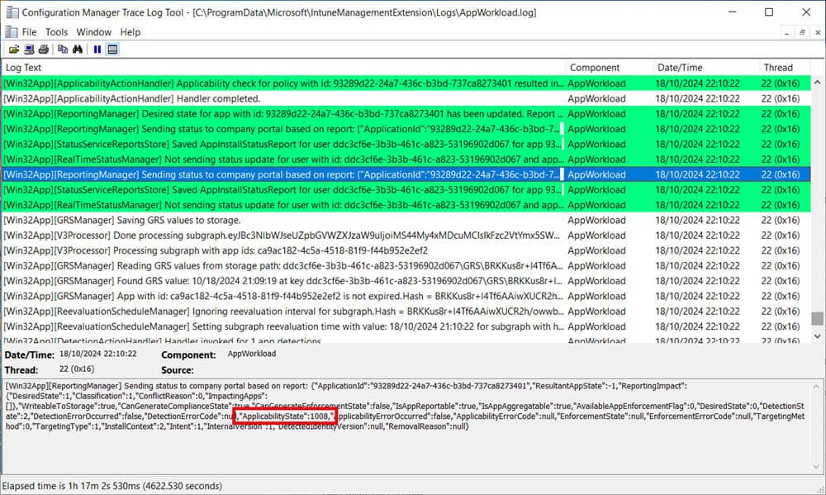Click the Print toolbar icon

tap(44, 50)
